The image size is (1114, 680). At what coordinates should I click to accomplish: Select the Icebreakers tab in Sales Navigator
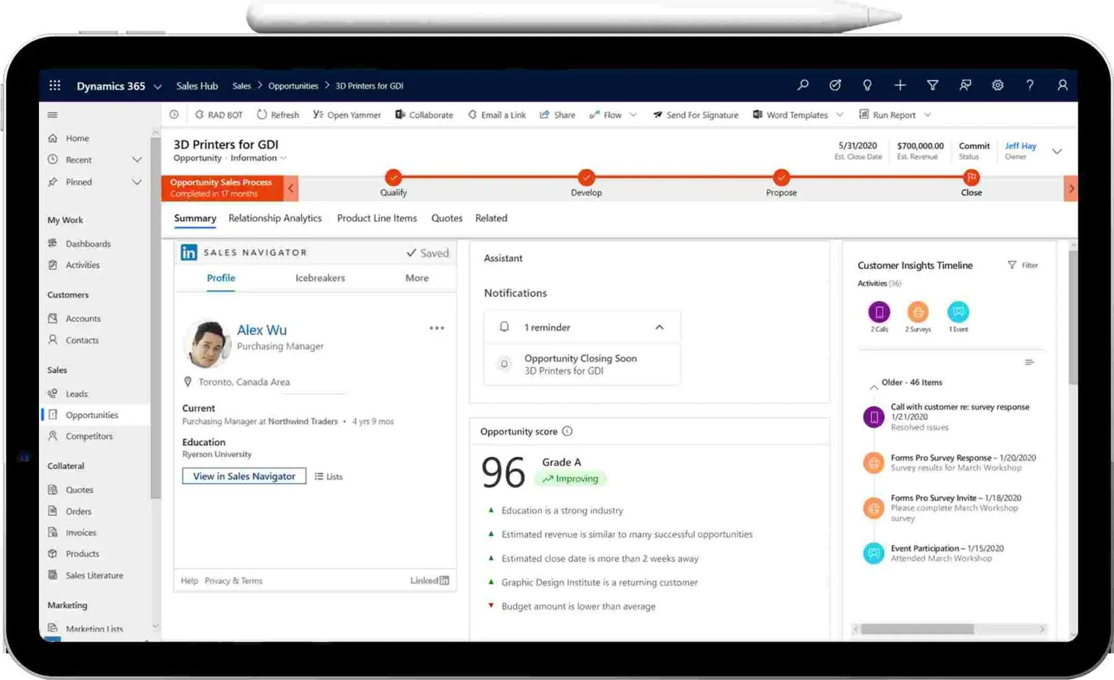pyautogui.click(x=320, y=278)
